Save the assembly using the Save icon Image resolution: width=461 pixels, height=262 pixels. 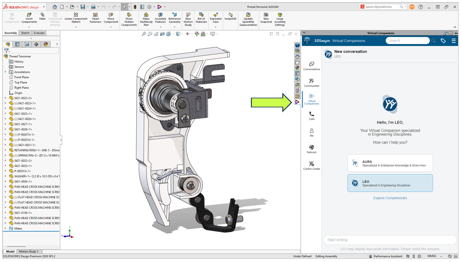point(83,7)
